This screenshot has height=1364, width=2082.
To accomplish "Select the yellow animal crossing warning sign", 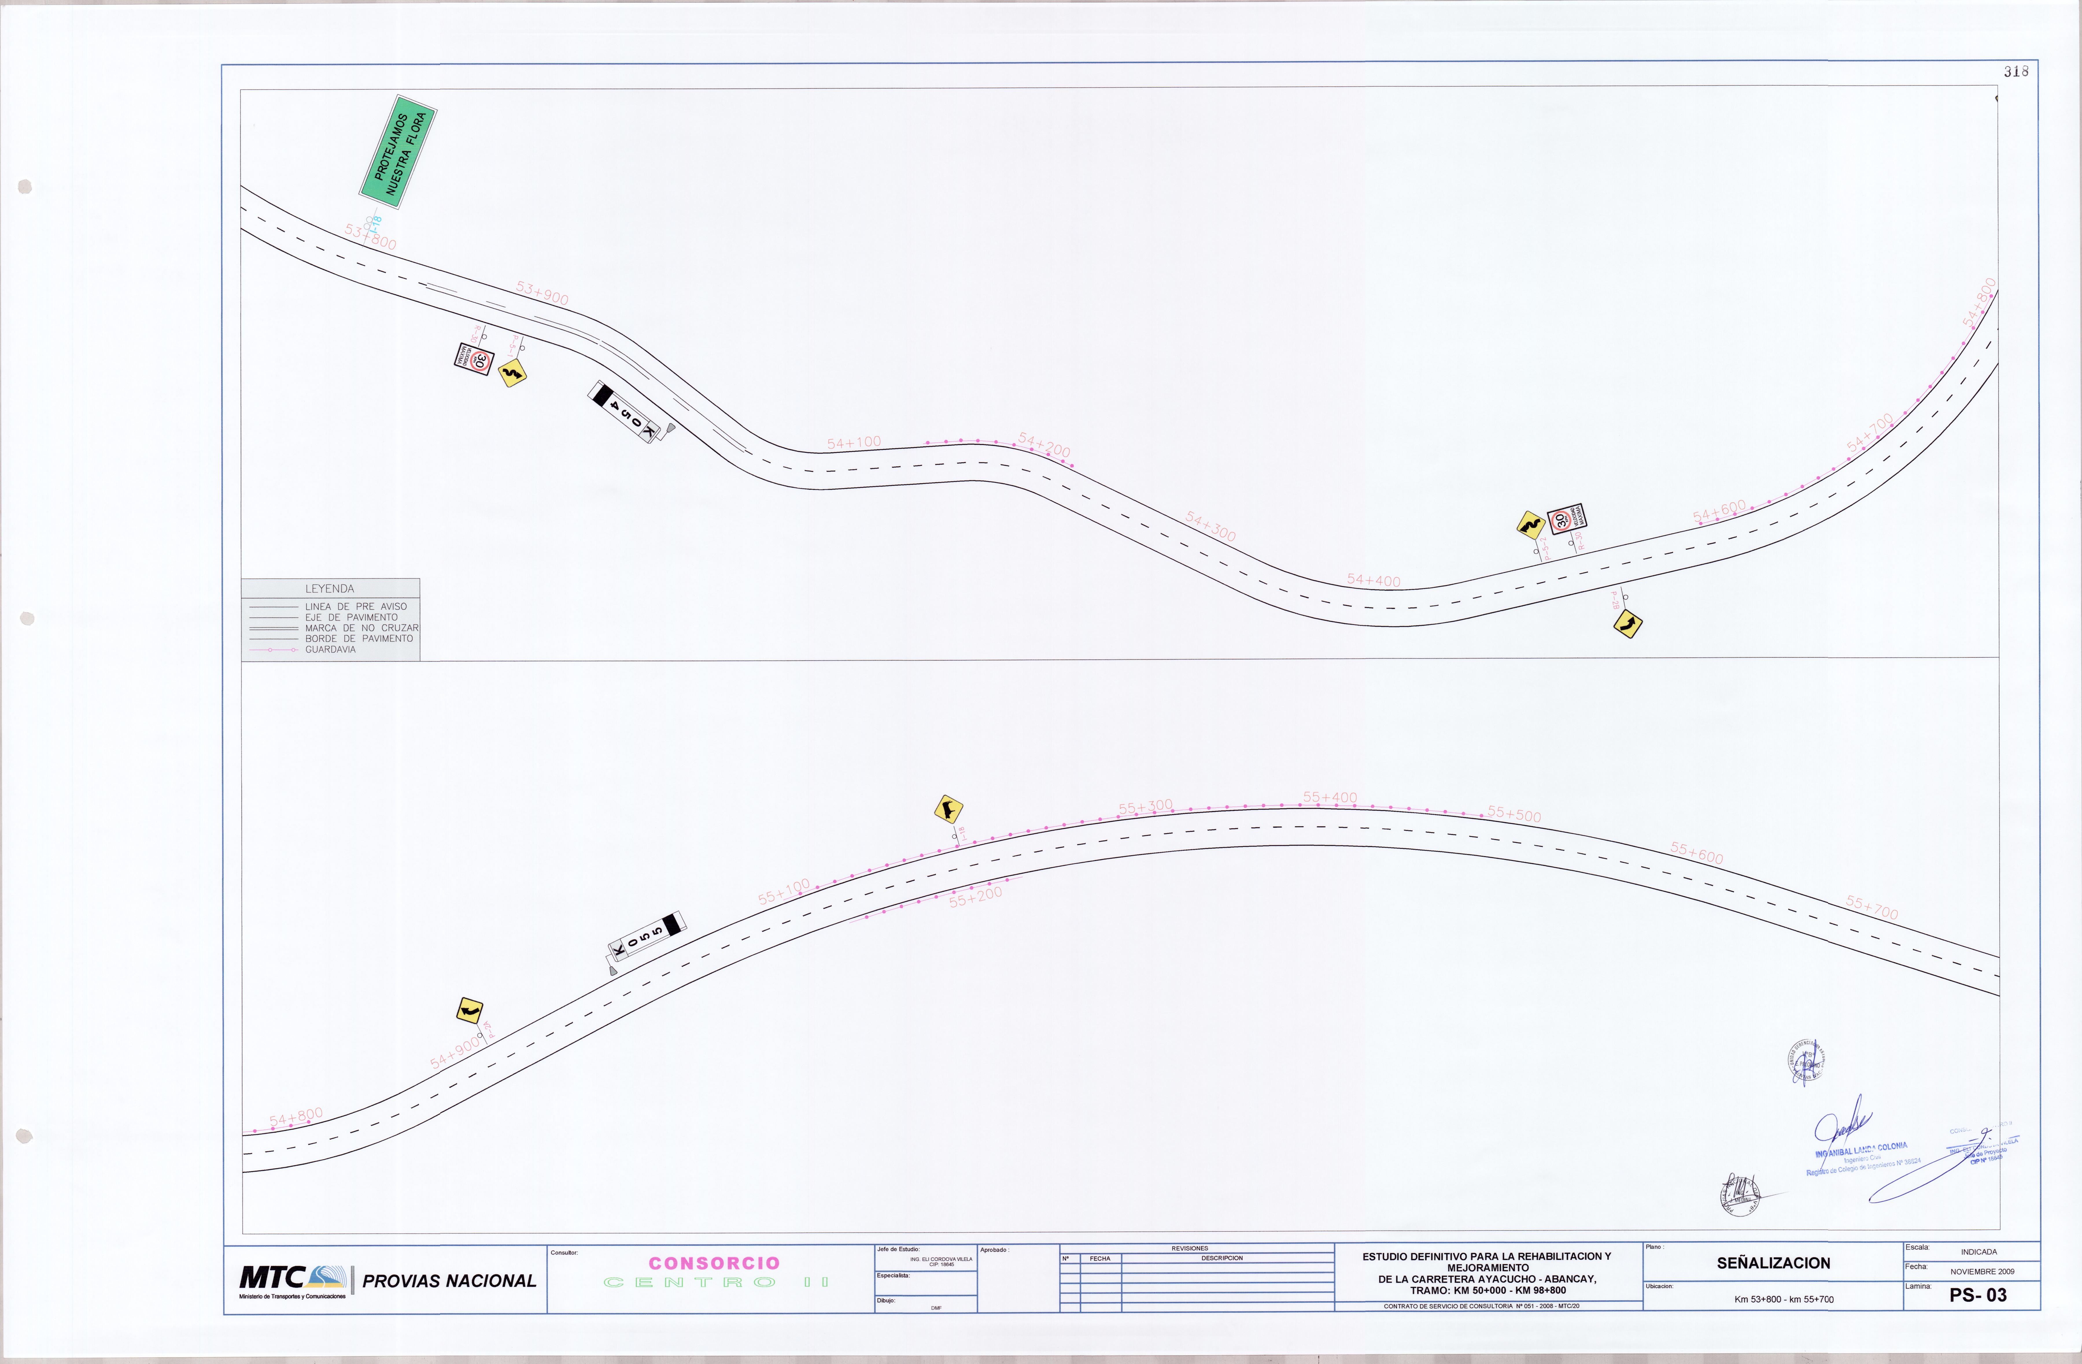I will coord(948,810).
